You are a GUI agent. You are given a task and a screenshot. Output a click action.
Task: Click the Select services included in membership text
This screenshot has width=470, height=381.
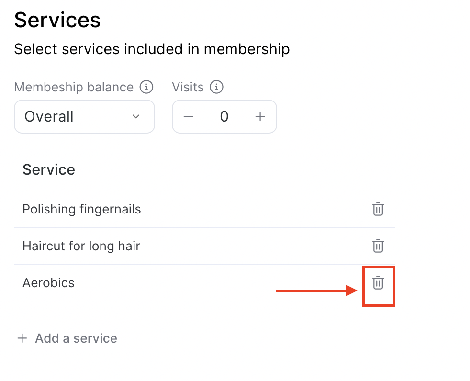tap(152, 49)
